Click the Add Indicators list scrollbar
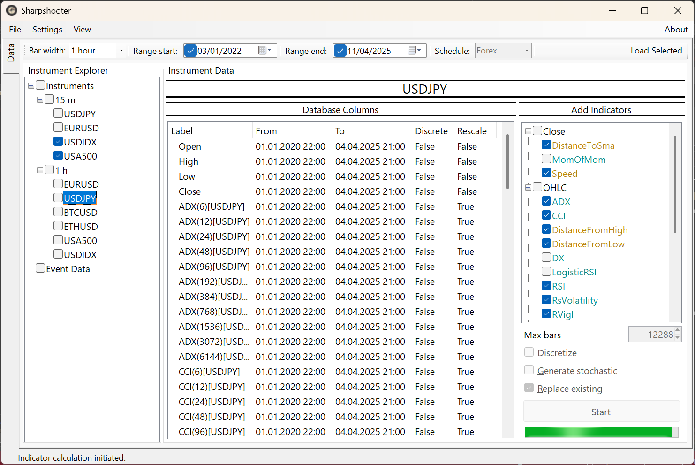 point(675,184)
